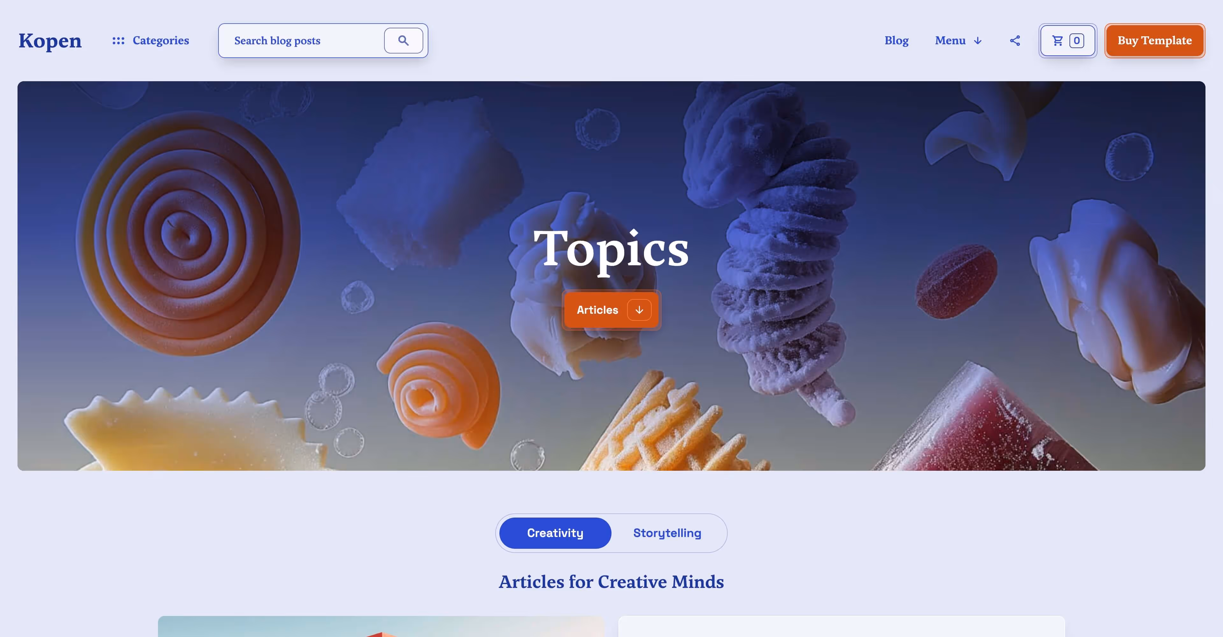Open the first article thumbnail image
The height and width of the screenshot is (637, 1223).
381,626
